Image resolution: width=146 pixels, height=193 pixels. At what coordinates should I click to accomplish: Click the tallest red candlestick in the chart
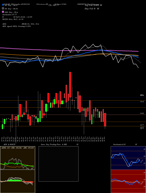(x=70, y=85)
